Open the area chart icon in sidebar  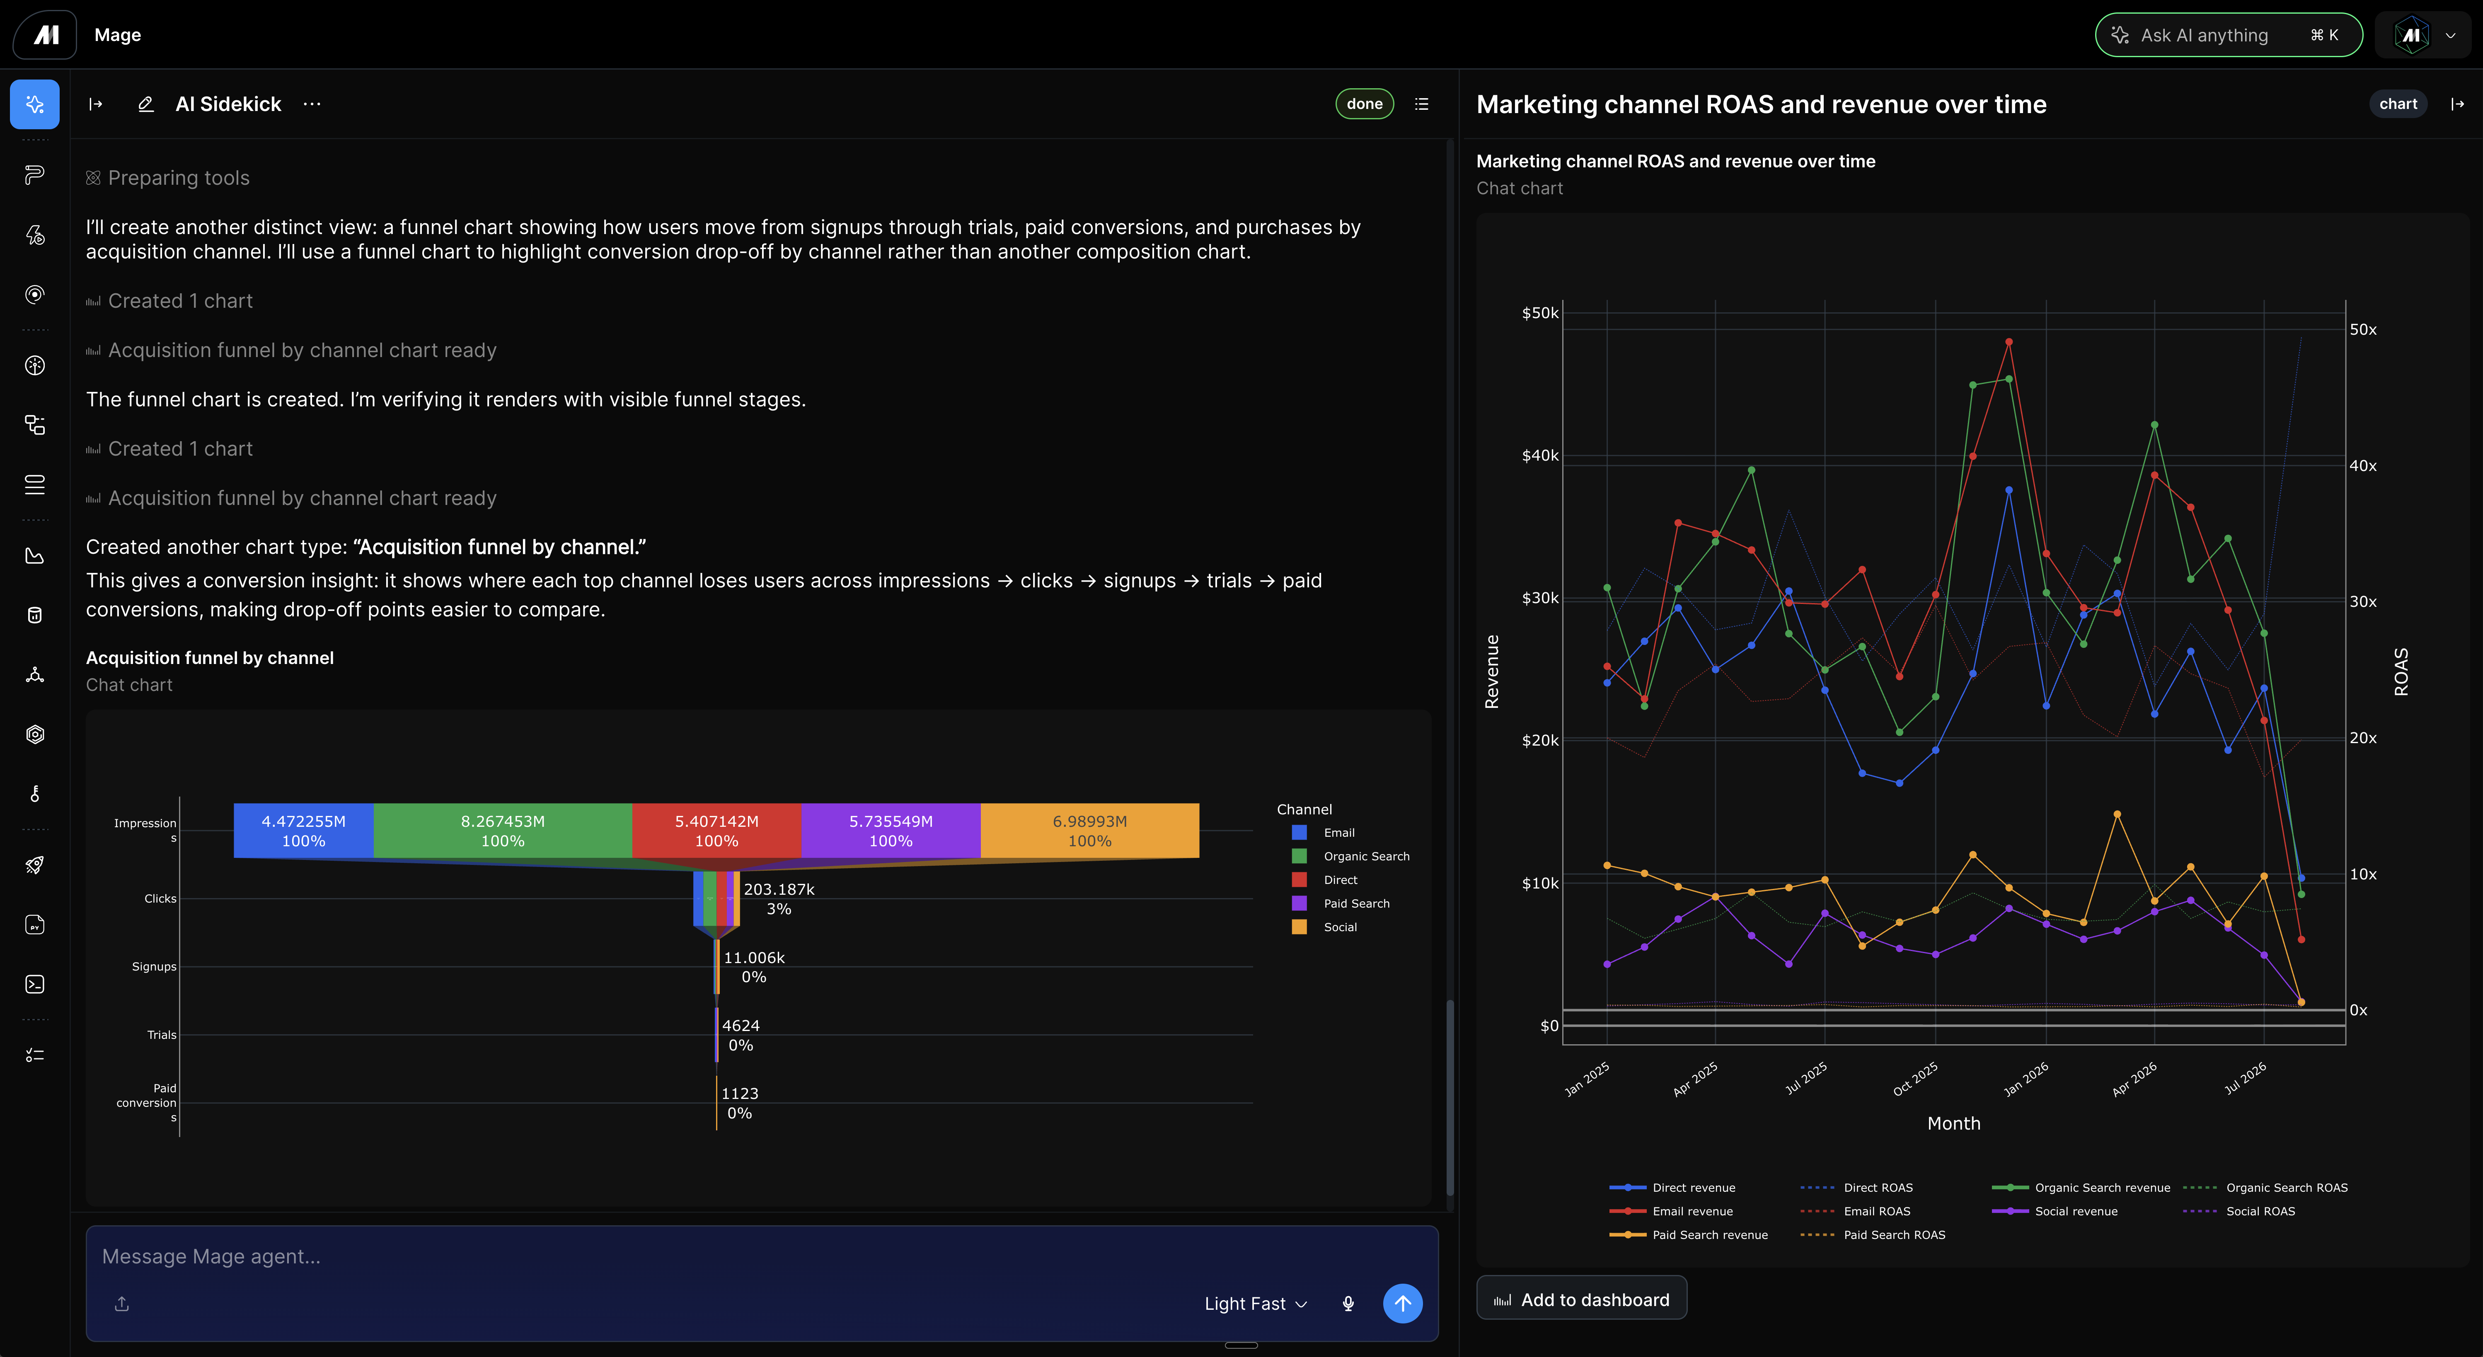coord(35,556)
